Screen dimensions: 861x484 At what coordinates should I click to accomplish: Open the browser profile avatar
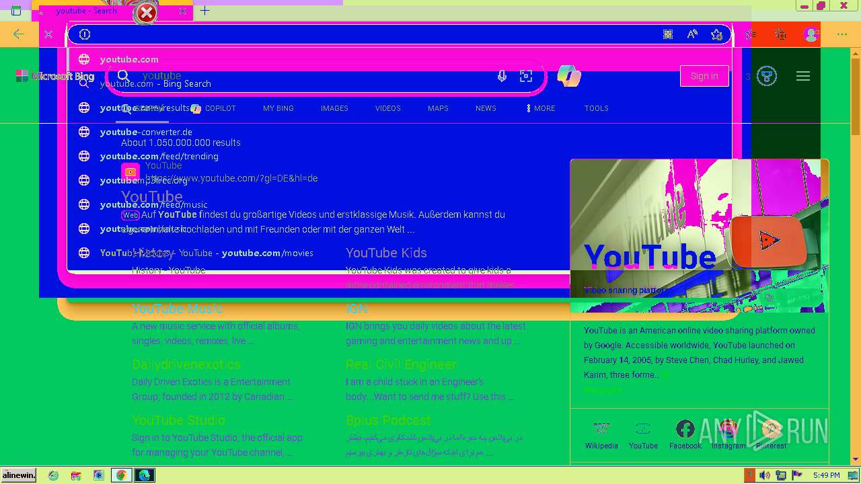pyautogui.click(x=811, y=34)
